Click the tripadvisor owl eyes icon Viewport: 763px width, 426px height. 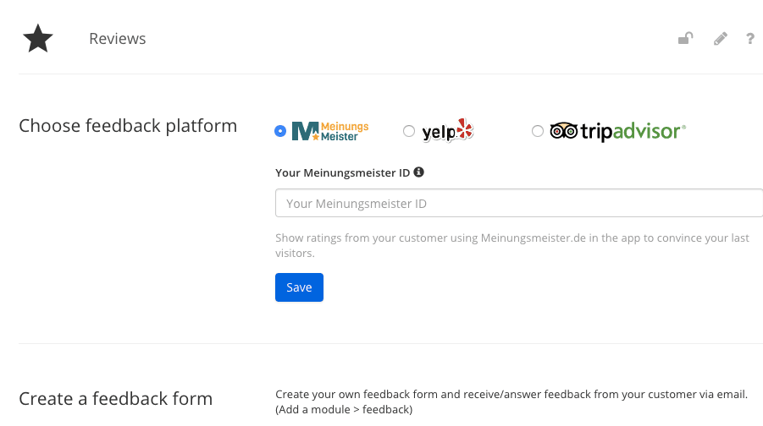coord(563,131)
